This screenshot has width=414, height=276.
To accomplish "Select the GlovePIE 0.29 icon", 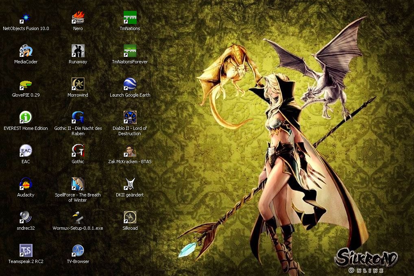I will tap(26, 84).
